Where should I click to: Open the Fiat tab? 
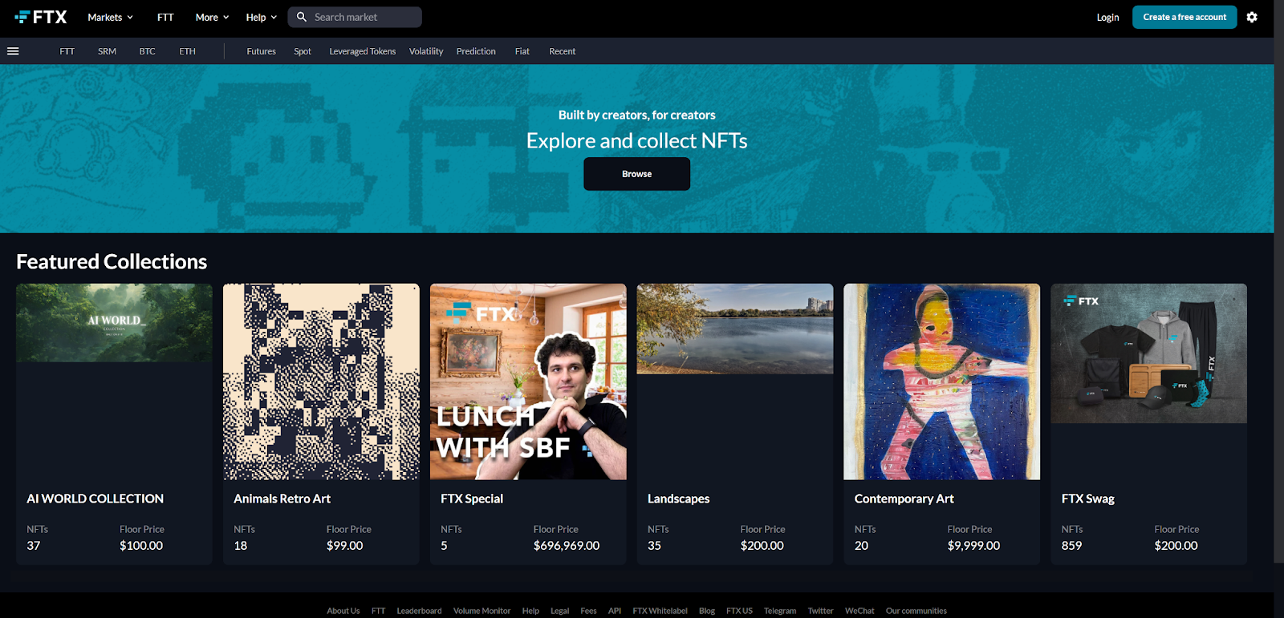tap(522, 51)
